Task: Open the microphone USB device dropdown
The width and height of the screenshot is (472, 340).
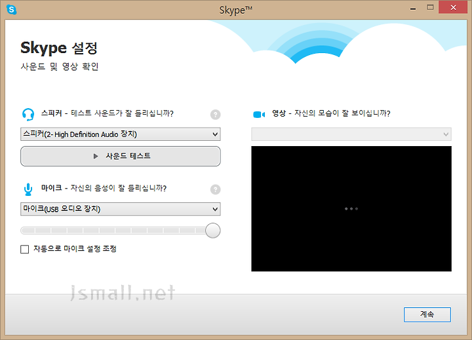Action: 121,209
